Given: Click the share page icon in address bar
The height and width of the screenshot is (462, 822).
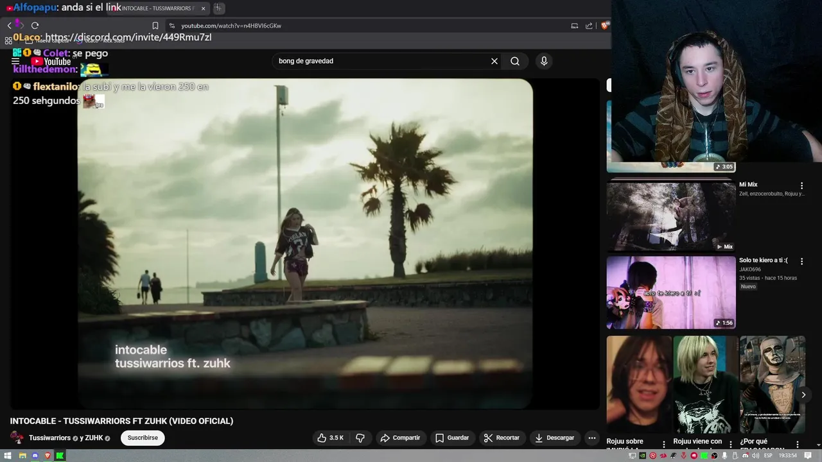Looking at the screenshot, I should coord(589,26).
